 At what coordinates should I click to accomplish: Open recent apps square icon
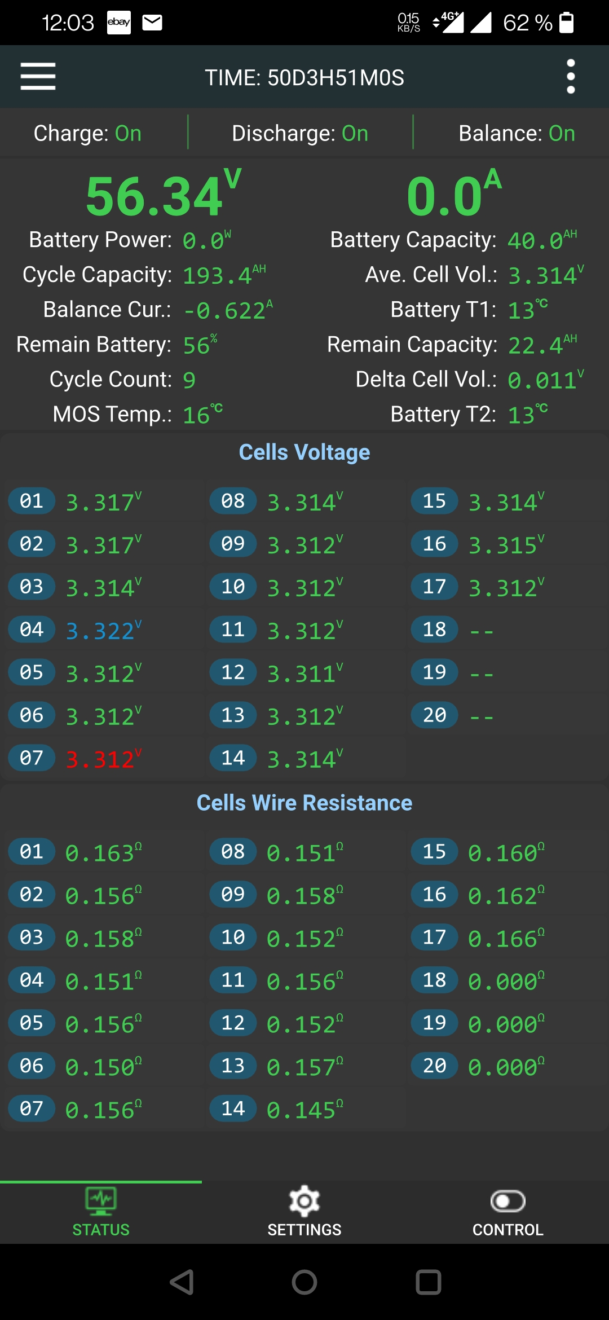coord(428,1282)
